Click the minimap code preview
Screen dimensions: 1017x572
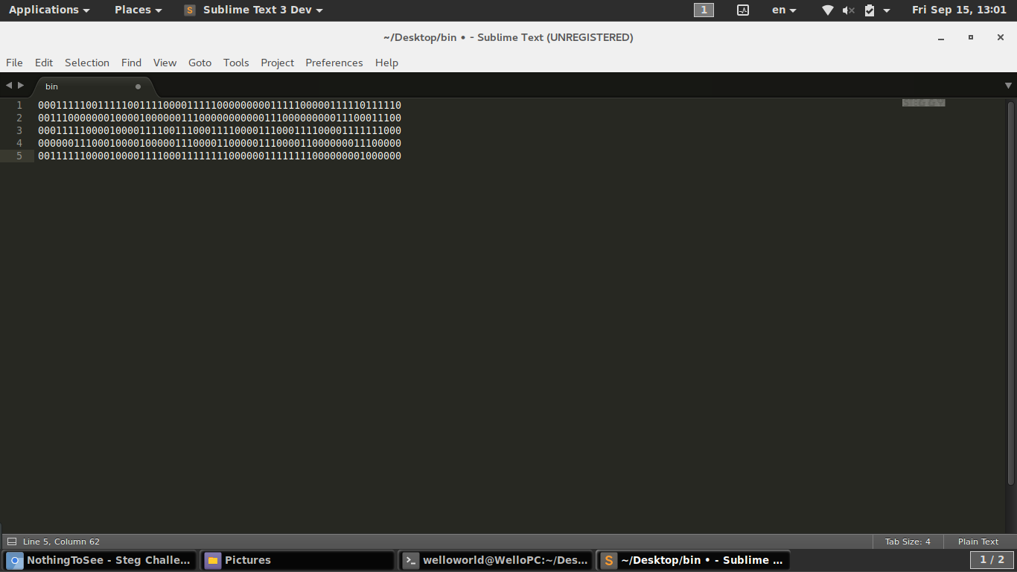(x=923, y=103)
